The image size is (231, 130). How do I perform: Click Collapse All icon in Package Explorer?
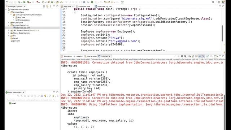(x=44, y=6)
